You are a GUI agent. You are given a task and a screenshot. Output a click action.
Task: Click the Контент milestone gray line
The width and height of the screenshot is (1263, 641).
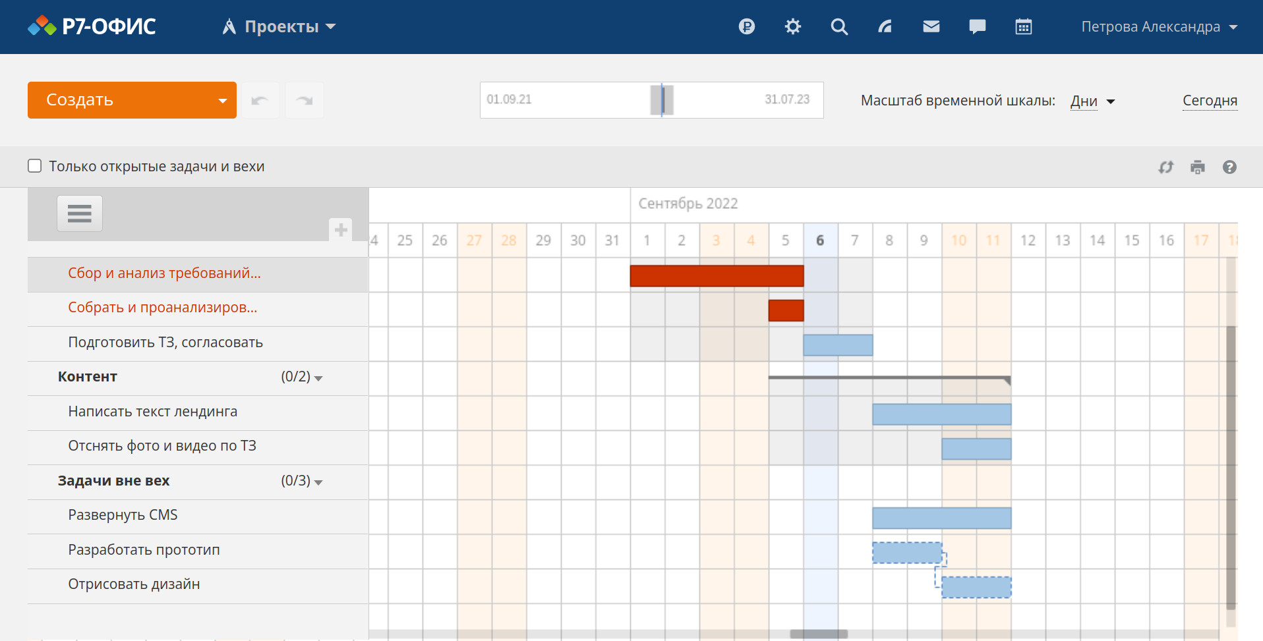889,378
